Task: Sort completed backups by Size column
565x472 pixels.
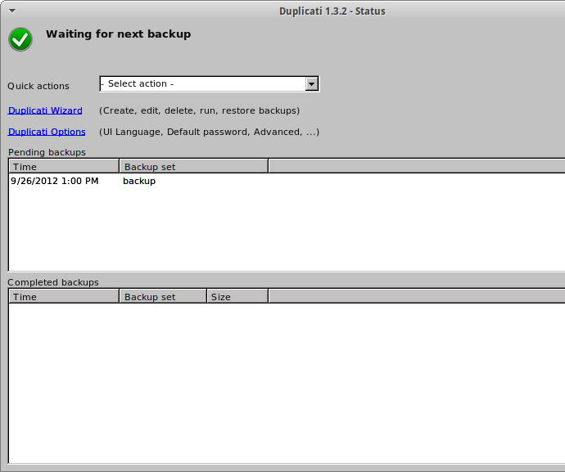Action: (x=237, y=297)
